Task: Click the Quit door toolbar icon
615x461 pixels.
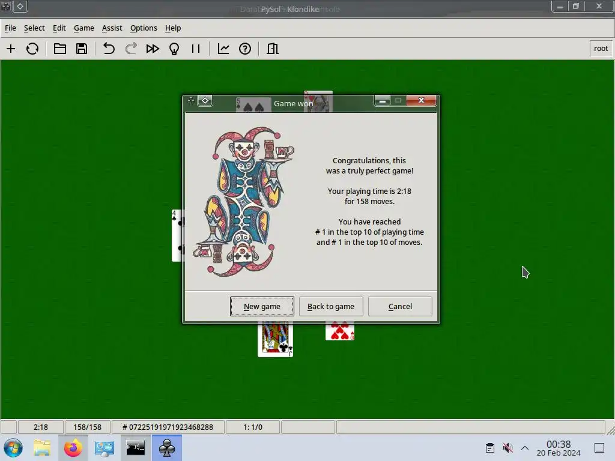Action: (x=273, y=49)
